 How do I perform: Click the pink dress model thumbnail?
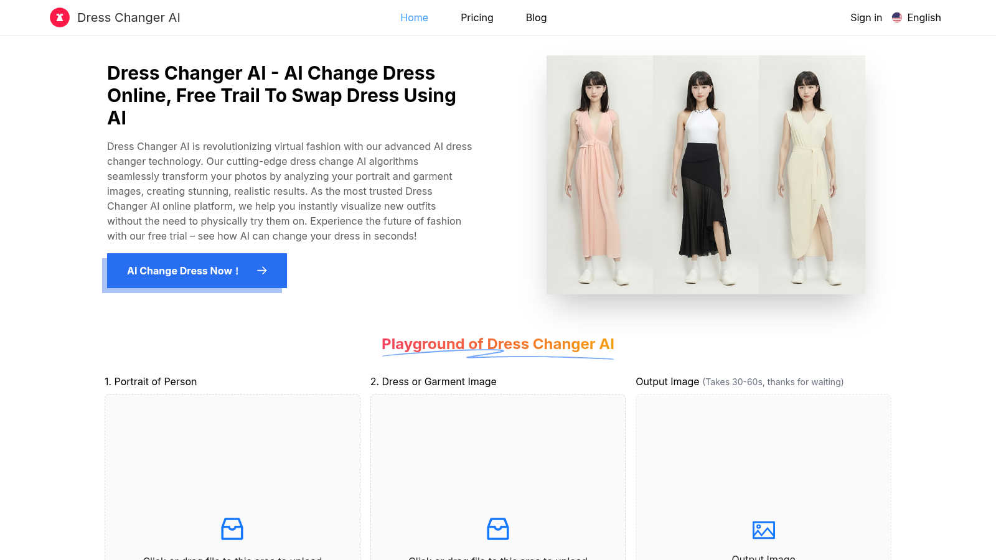(599, 175)
